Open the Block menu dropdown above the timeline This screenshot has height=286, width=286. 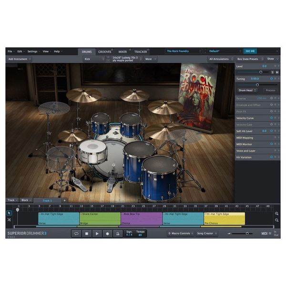pos(26,200)
